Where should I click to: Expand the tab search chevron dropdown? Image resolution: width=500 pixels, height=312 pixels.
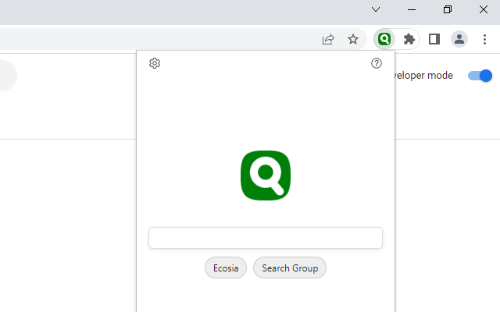coord(376,9)
